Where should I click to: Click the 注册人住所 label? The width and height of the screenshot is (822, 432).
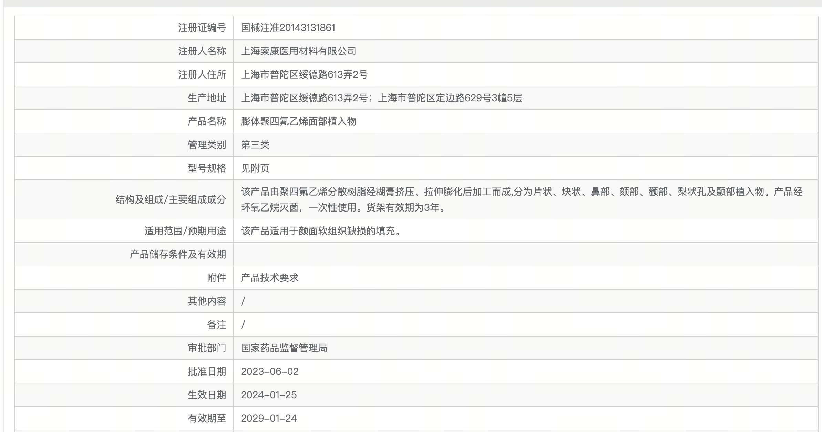click(202, 74)
